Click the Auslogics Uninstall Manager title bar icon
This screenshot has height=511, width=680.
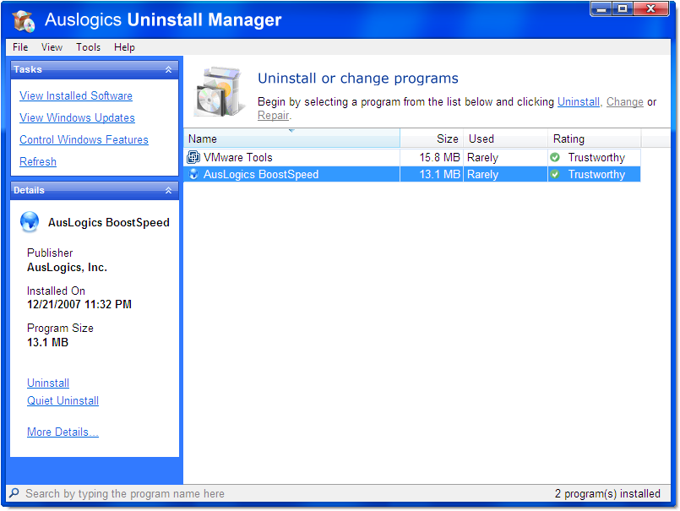pos(24,20)
